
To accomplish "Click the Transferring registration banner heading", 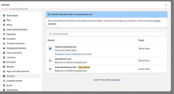I will (72, 15).
